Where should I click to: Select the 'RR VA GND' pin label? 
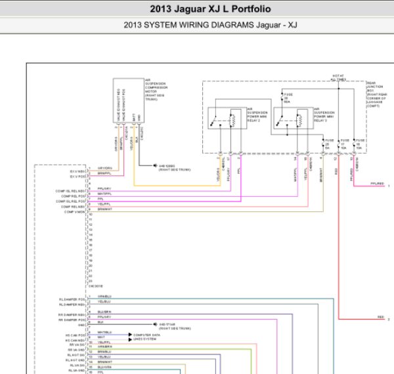coord(76,350)
